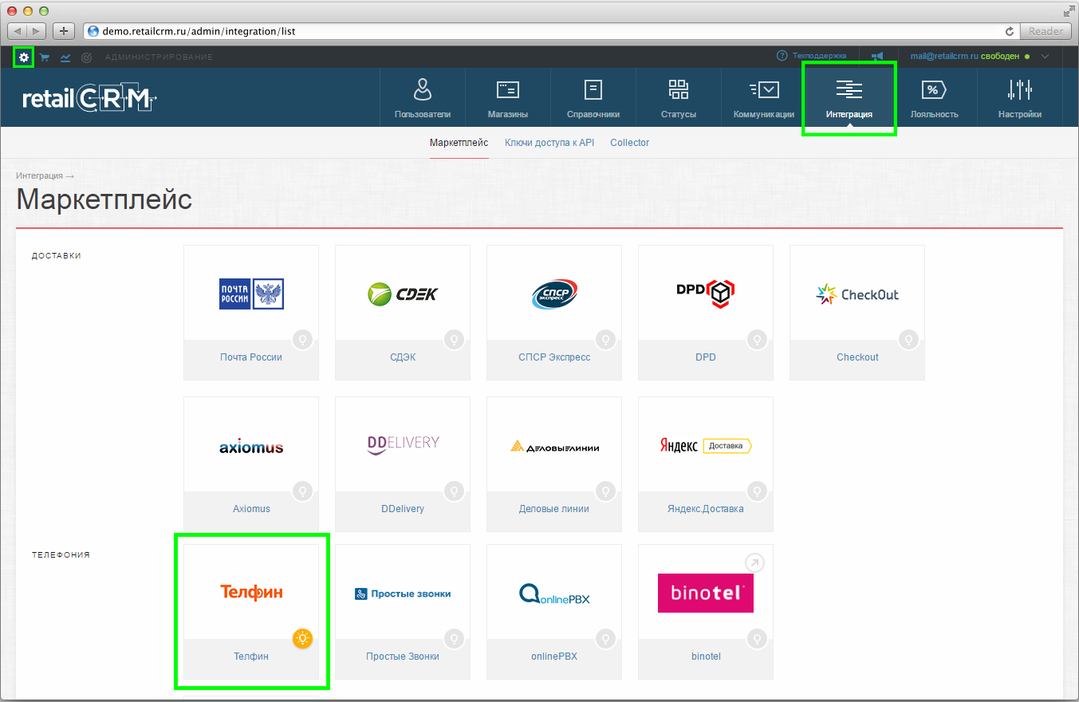
Task: Open the binotel pink logo tile
Action: click(706, 593)
